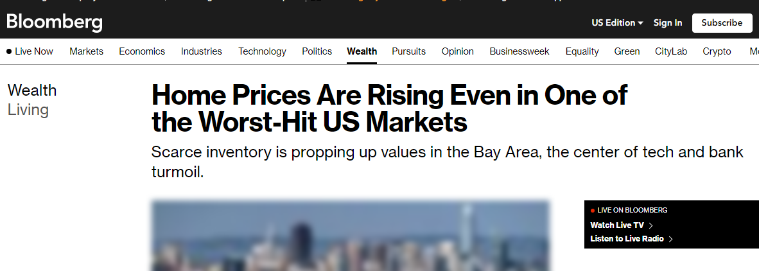Open the Politics section
759x271 pixels.
(x=317, y=51)
